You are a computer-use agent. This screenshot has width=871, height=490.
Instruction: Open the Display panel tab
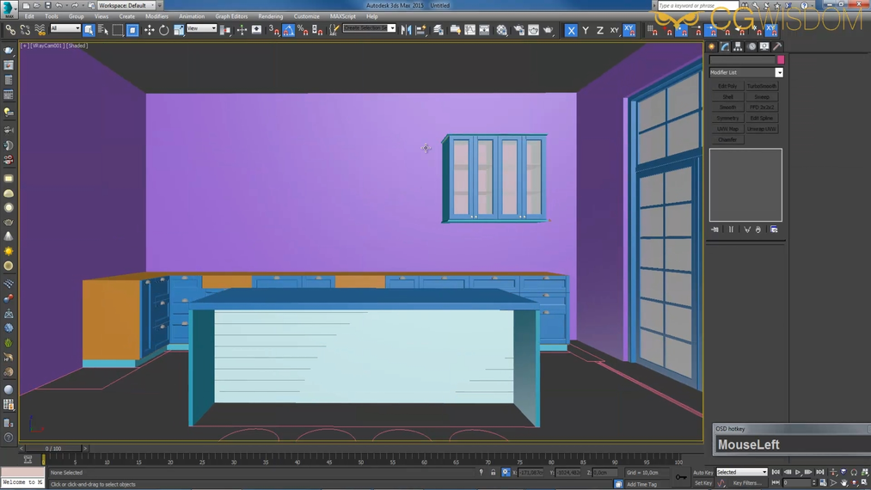[x=764, y=46]
